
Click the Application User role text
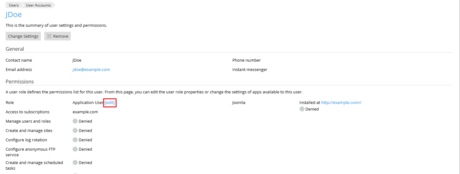88,102
